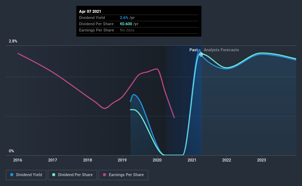Click the teal data point marker at Apr 2021

coord(201,54)
